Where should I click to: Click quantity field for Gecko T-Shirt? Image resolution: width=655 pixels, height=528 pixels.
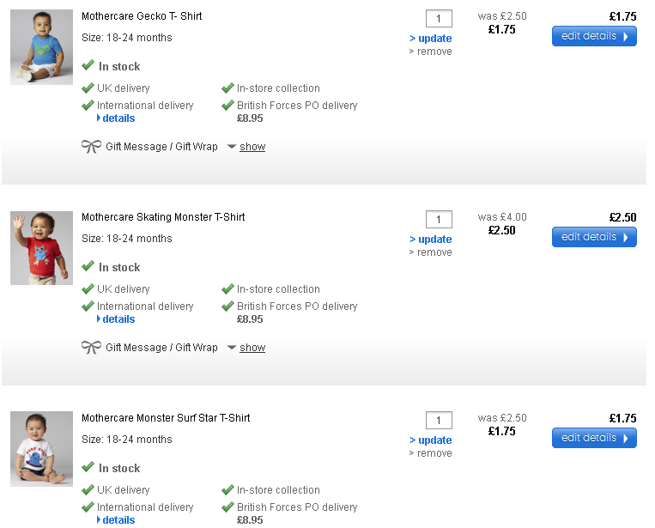pyautogui.click(x=439, y=19)
